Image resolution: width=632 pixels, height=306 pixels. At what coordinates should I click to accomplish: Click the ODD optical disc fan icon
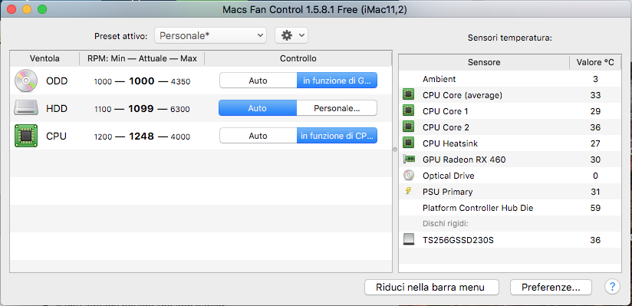pos(26,81)
